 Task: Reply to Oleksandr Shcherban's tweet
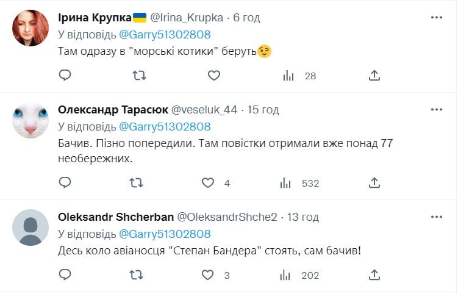(x=65, y=275)
